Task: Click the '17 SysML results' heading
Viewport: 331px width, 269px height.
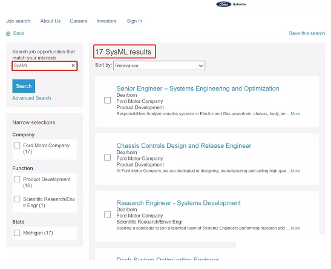Action: click(123, 51)
